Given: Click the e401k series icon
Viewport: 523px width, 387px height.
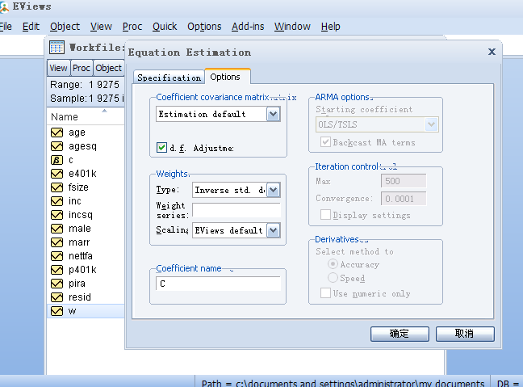Looking at the screenshot, I should [56, 174].
